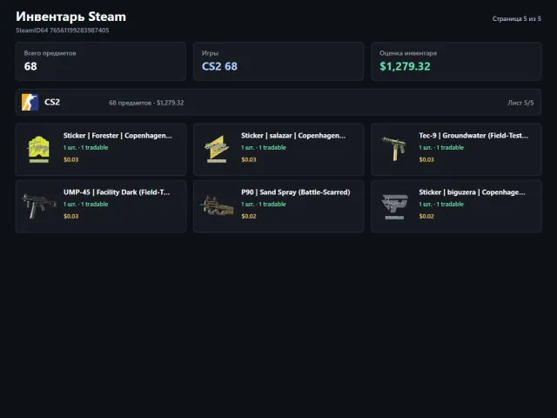Open the biguzera Copenhagen sticker thumbnail

394,206
